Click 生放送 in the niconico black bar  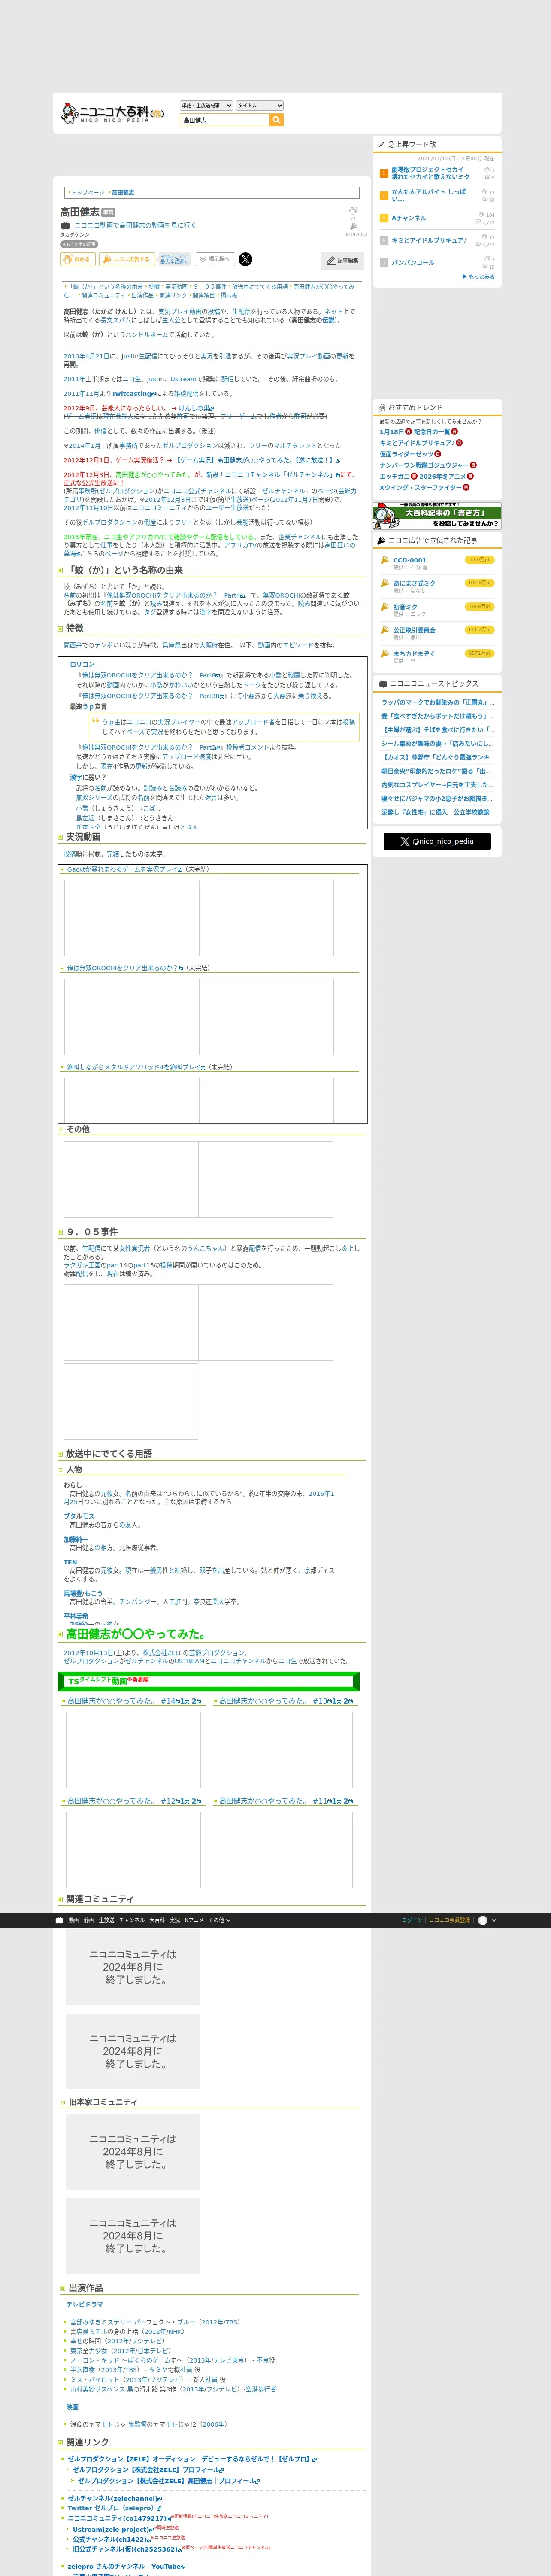point(107,1920)
